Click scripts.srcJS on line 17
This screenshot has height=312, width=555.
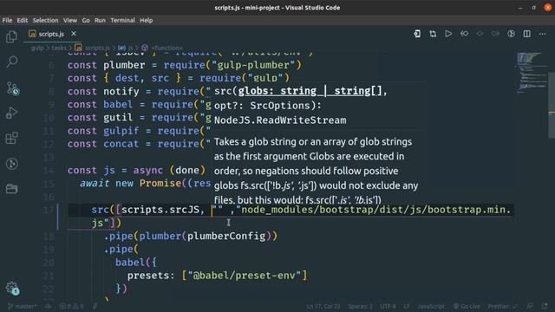click(x=160, y=210)
